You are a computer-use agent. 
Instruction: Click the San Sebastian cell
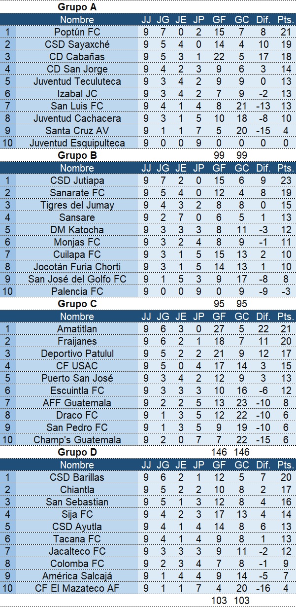pos(77,502)
